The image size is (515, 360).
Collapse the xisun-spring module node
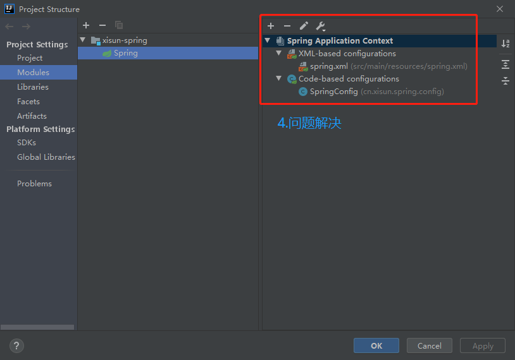(83, 40)
